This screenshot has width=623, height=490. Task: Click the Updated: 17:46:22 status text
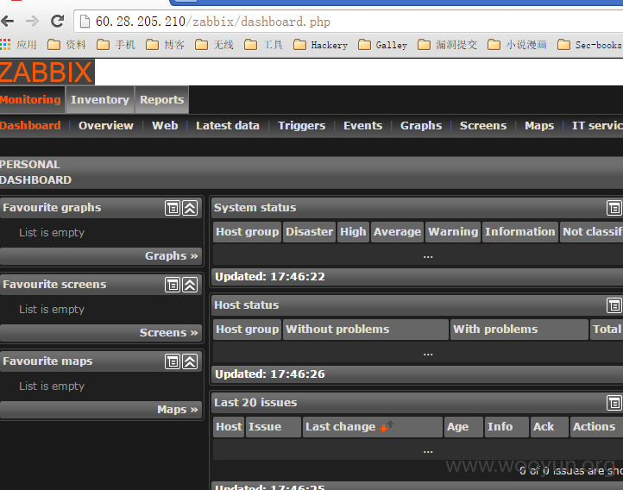270,277
